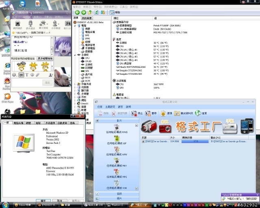The image size is (260, 208).
Task: Open Windows Start orb on taskbar
Action: click(x=5, y=205)
